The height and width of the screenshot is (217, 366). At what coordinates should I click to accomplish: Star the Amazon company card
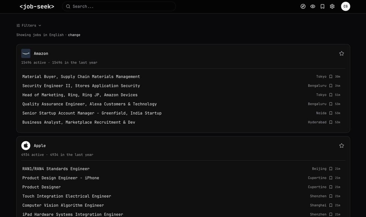tap(341, 53)
